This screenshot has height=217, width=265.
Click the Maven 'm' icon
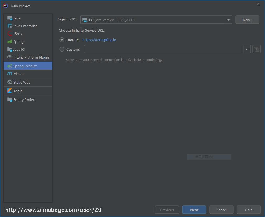tap(10, 74)
